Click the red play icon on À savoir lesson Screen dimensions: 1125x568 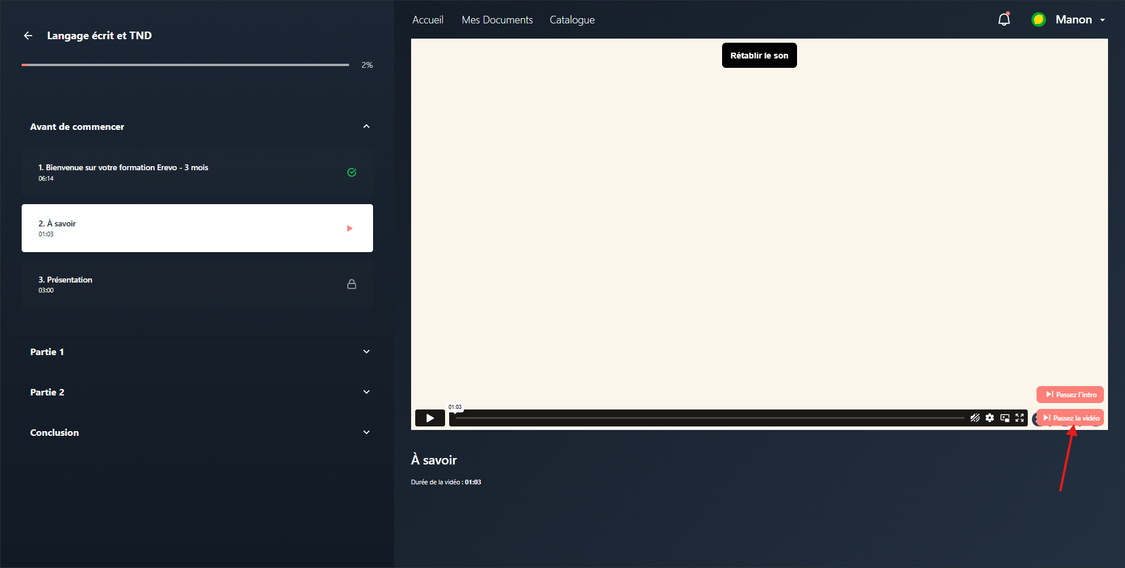(x=350, y=228)
